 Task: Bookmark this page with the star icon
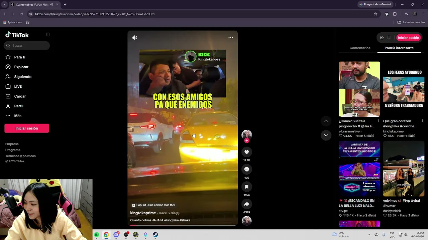[x=376, y=14]
